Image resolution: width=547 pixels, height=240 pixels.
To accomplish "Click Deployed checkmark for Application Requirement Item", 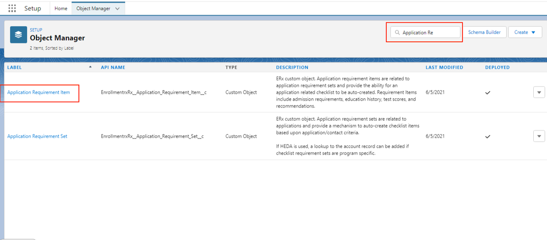I will pyautogui.click(x=487, y=93).
